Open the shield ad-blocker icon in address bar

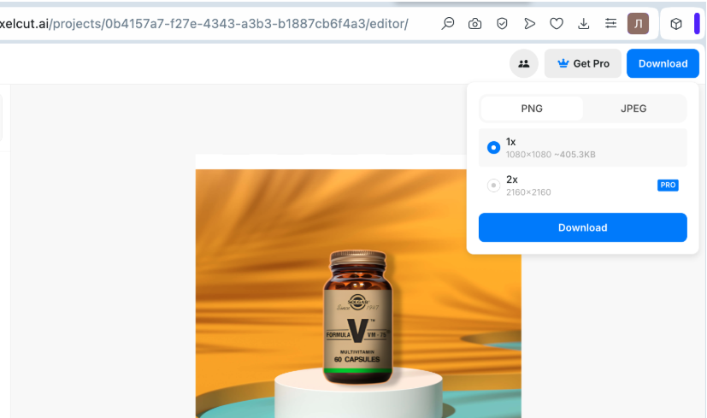tap(502, 23)
